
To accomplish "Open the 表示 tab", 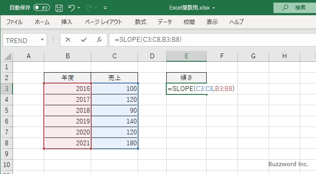I will pos(212,22).
